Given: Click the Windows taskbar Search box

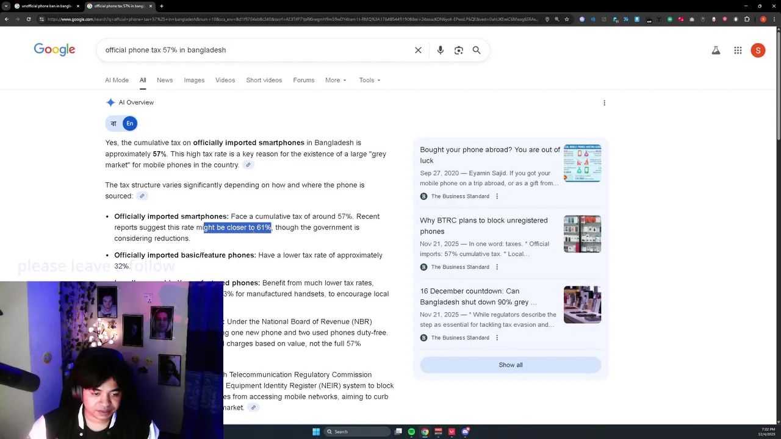Looking at the screenshot, I should [x=357, y=432].
